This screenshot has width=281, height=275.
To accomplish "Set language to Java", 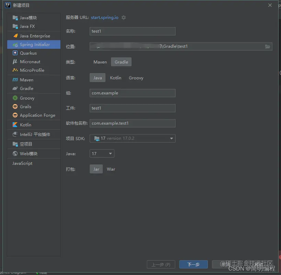I will (x=98, y=78).
